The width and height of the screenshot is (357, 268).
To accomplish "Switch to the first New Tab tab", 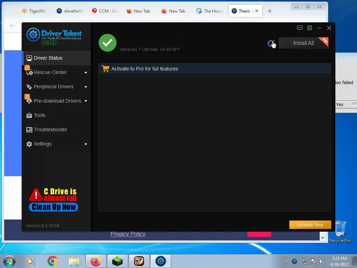I will 138,11.
